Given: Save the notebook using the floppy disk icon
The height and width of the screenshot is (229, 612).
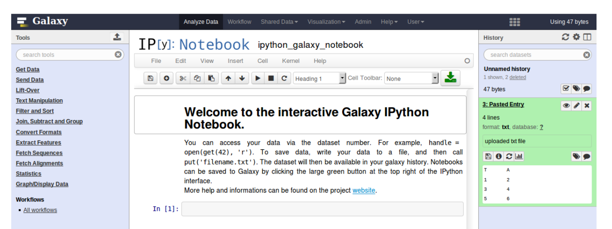Looking at the screenshot, I should point(150,78).
